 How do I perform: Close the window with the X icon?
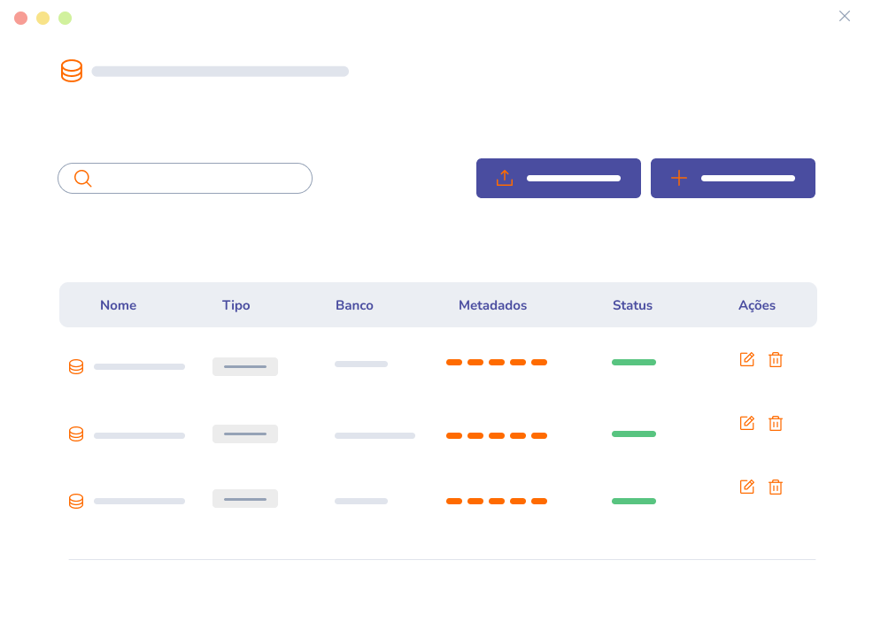click(845, 16)
